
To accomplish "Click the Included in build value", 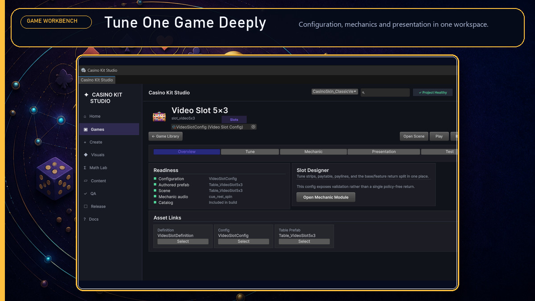I will pyautogui.click(x=223, y=202).
